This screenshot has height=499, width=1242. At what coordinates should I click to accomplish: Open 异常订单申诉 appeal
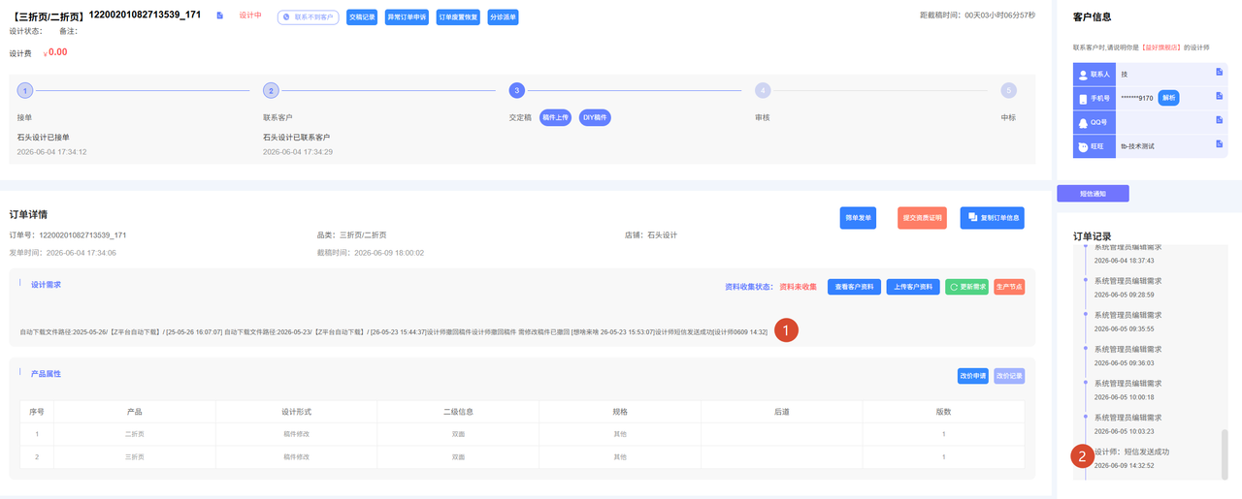click(x=407, y=16)
